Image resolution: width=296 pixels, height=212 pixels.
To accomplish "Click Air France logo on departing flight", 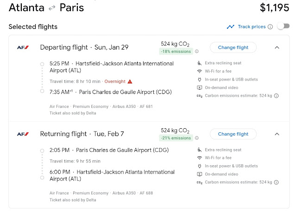I will [23, 47].
